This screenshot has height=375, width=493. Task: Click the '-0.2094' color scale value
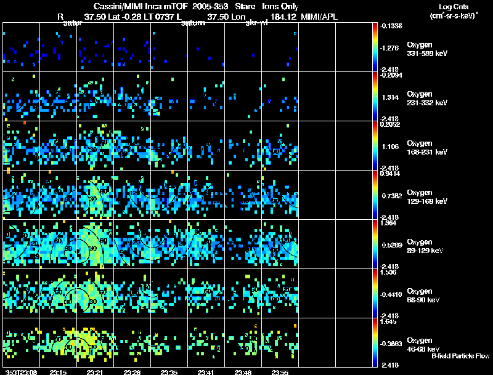click(391, 75)
